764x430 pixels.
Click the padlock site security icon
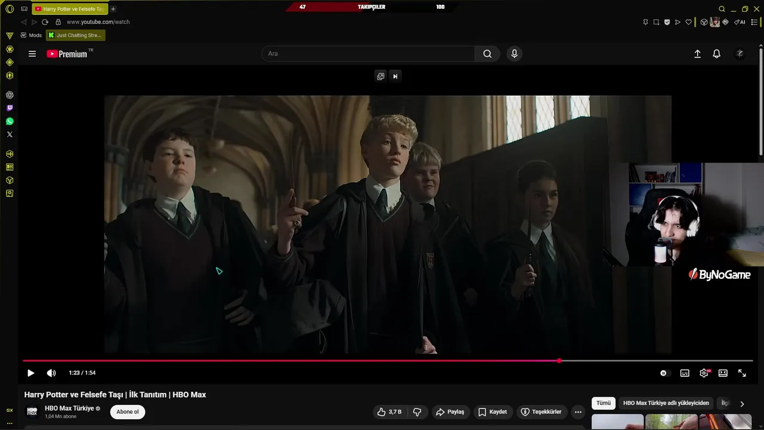tap(58, 22)
